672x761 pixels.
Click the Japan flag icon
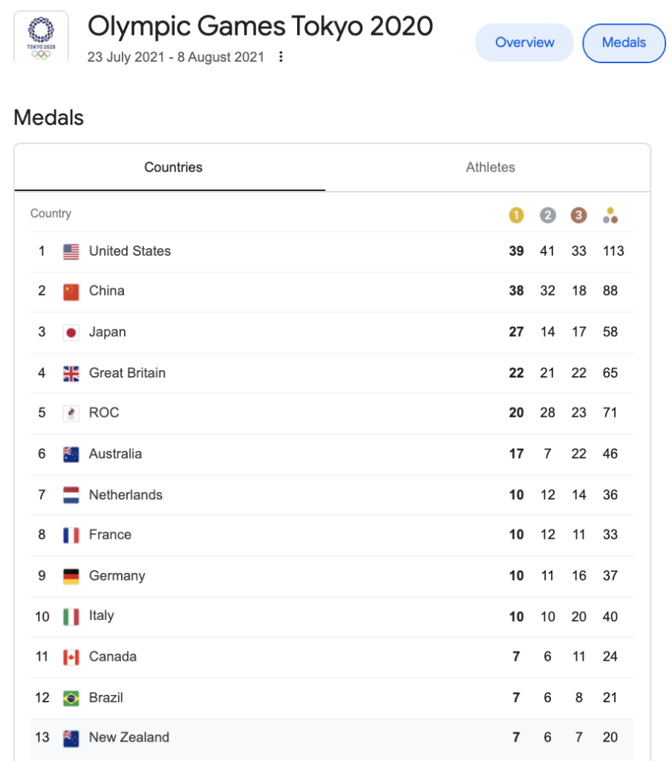click(x=71, y=332)
